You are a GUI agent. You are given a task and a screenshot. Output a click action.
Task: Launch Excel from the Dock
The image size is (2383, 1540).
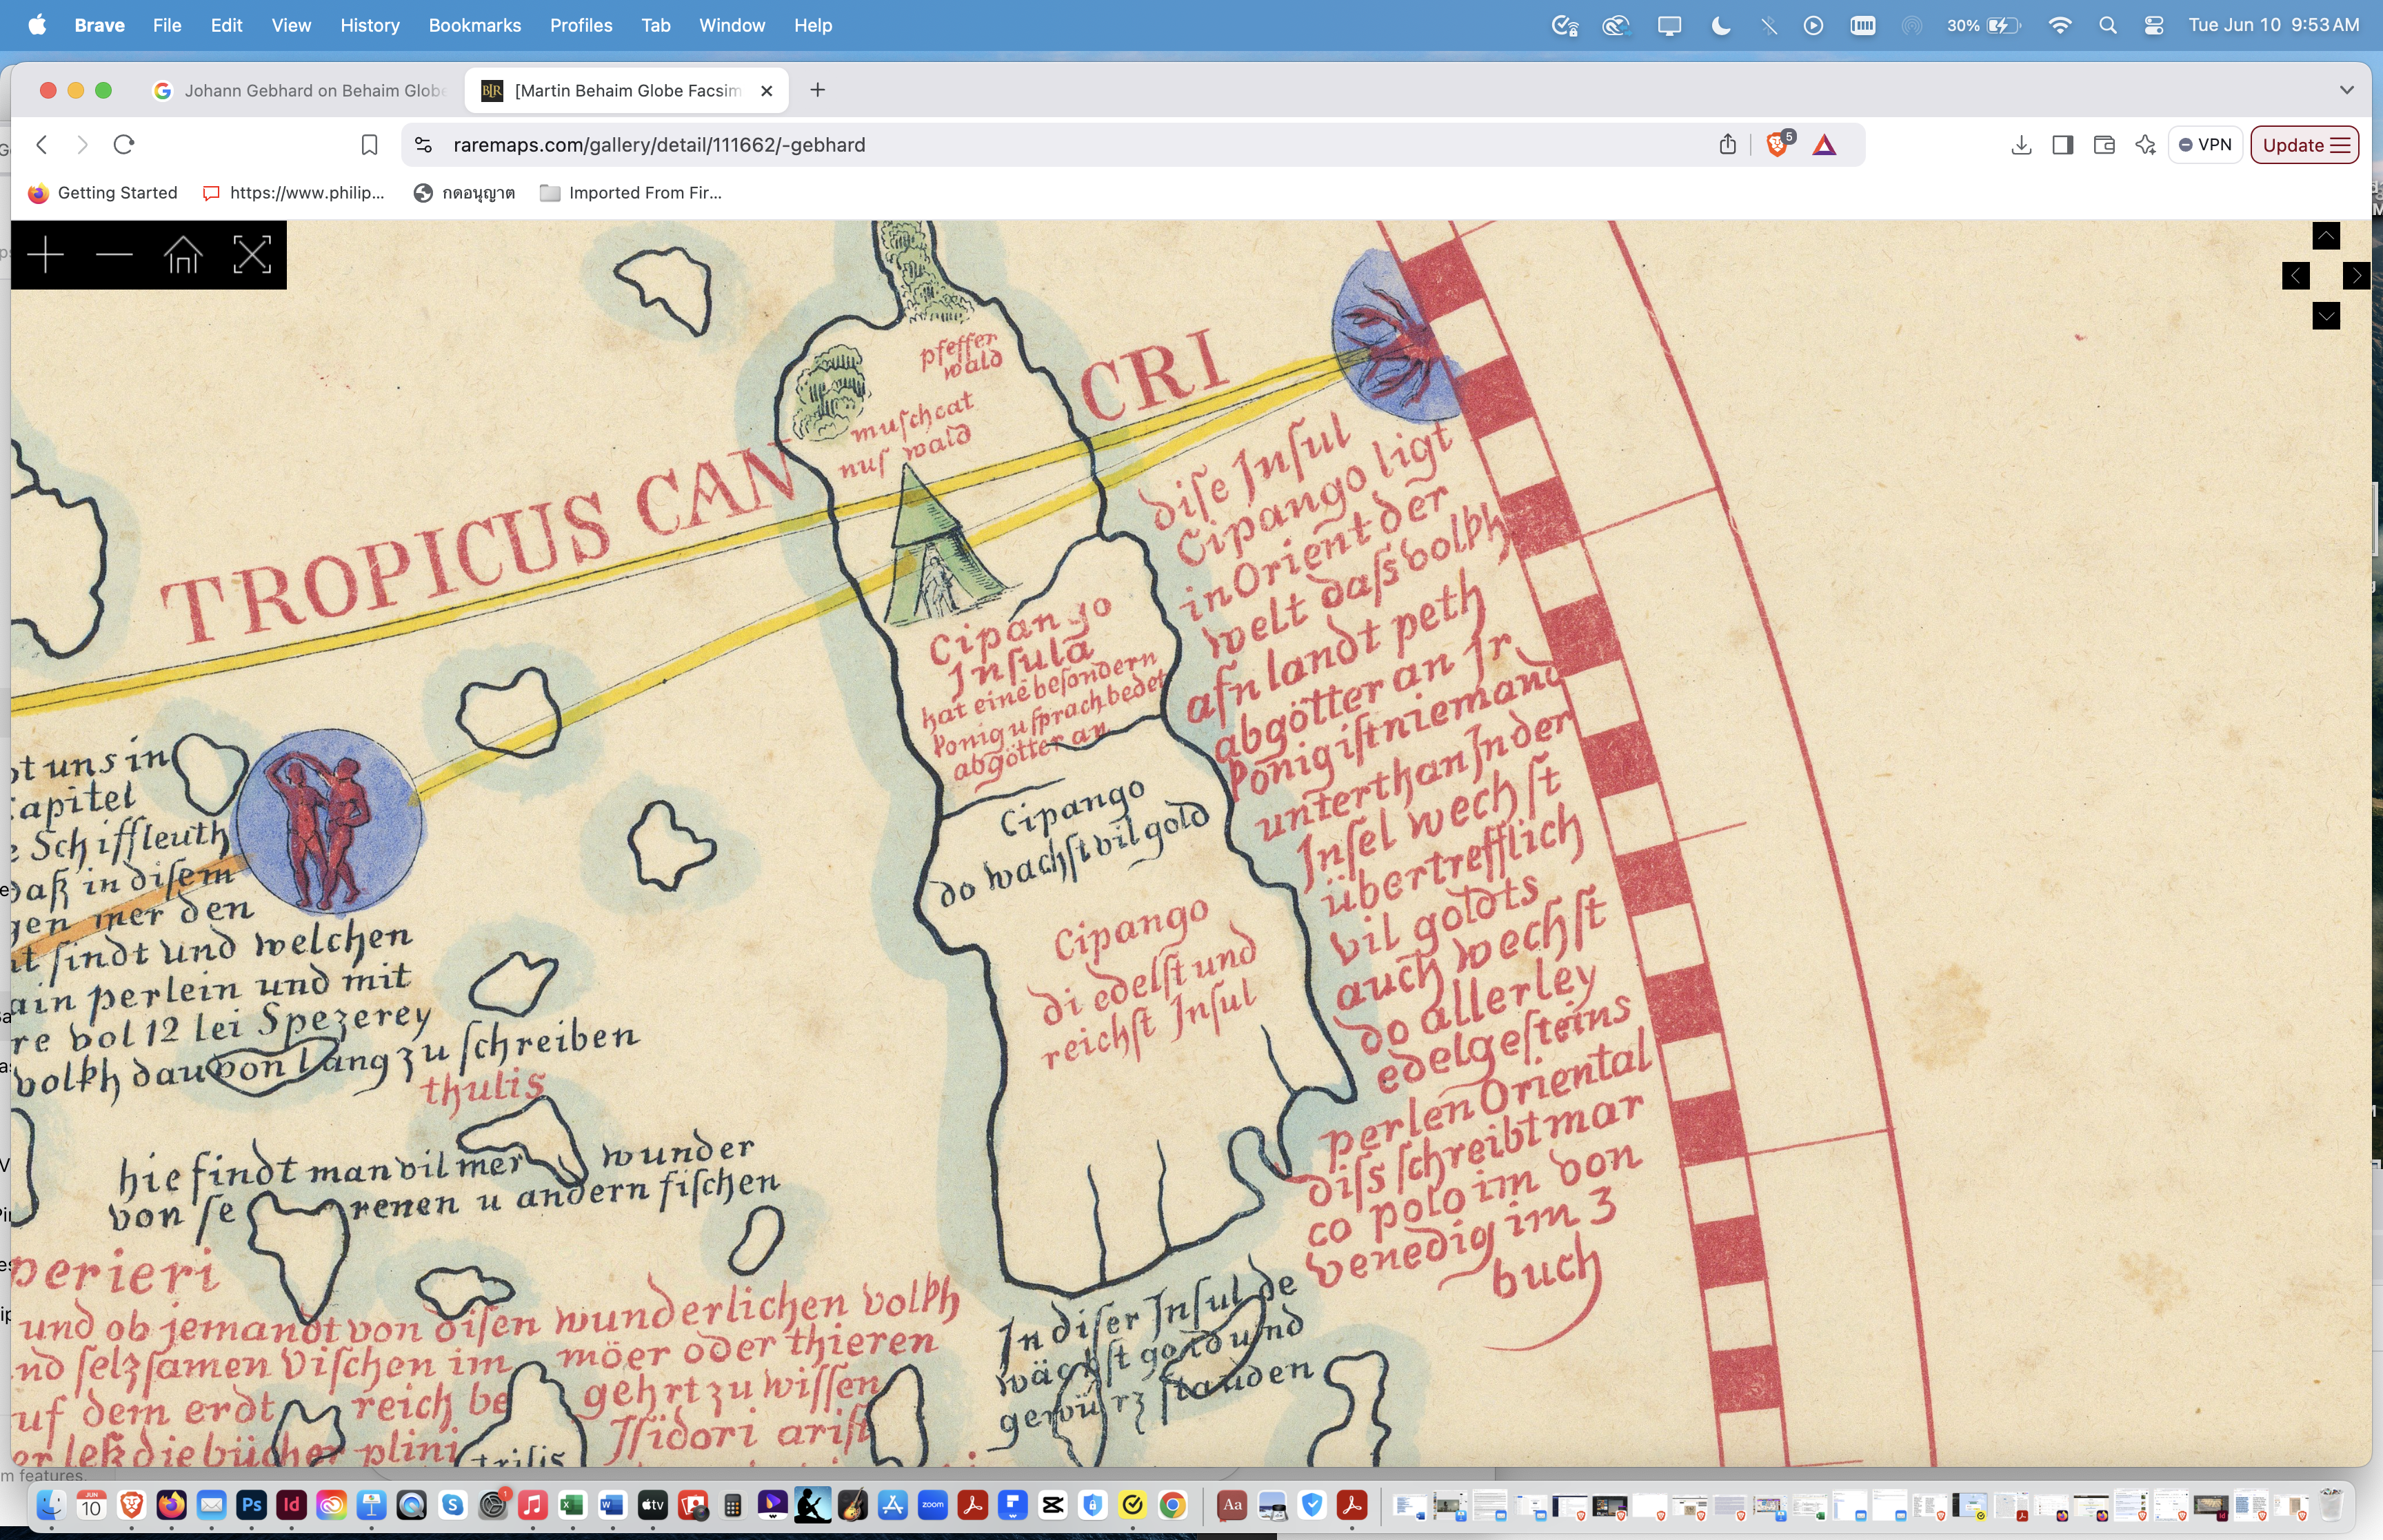[x=572, y=1505]
